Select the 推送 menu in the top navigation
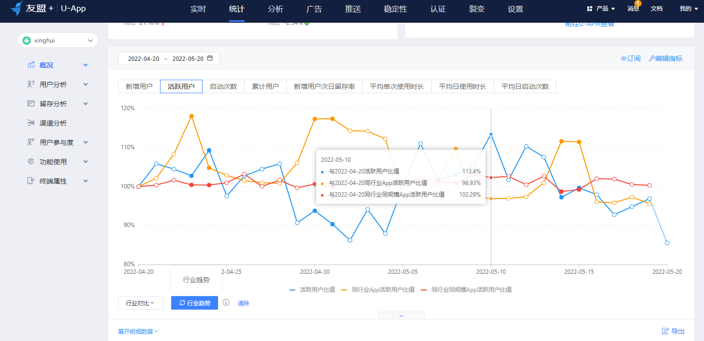The image size is (704, 341). pos(353,8)
